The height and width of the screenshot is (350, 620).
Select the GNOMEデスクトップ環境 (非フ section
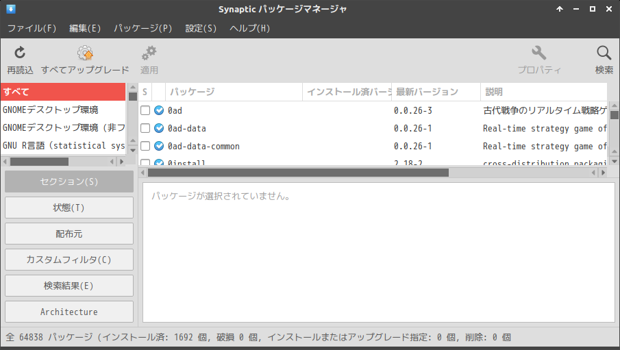click(63, 128)
